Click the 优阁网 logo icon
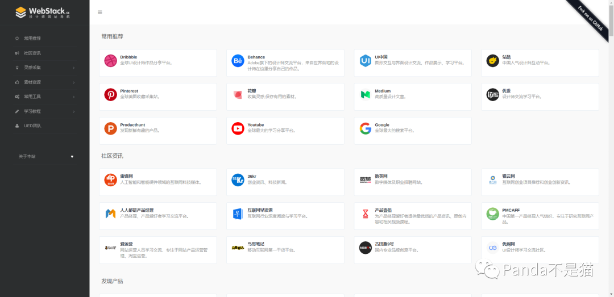This screenshot has height=297, width=614. click(492, 248)
